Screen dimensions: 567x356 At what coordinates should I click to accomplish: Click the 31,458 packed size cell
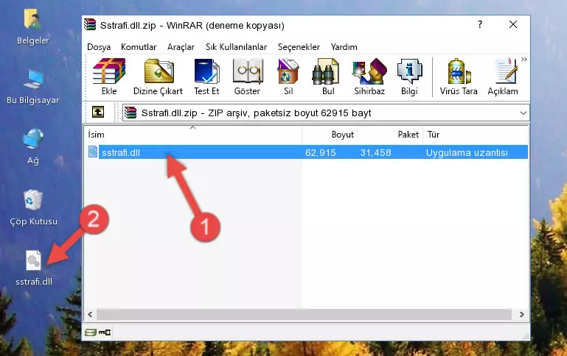[376, 152]
